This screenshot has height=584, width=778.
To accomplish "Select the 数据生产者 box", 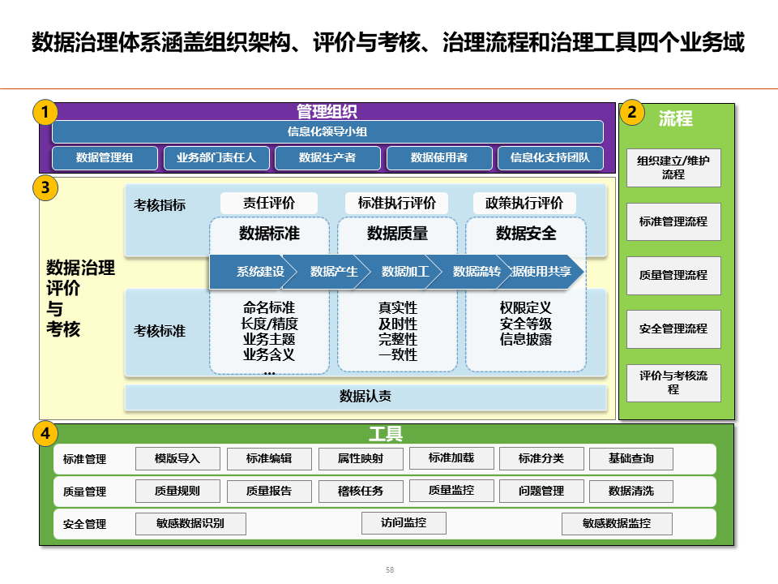I will [327, 158].
